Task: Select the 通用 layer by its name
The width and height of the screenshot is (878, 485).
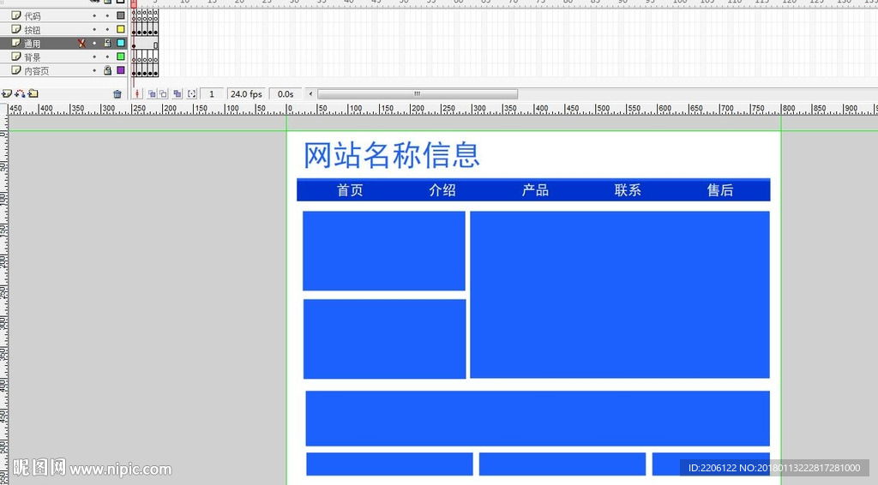Action: click(x=32, y=44)
